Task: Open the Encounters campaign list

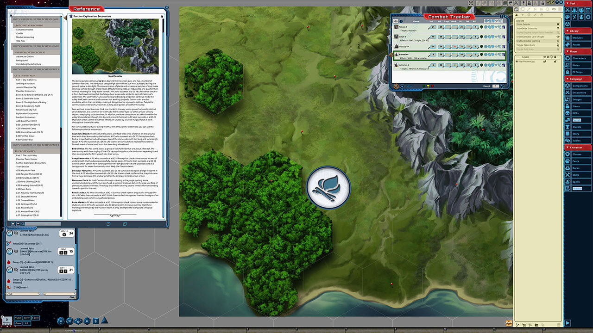Action: coord(579,92)
